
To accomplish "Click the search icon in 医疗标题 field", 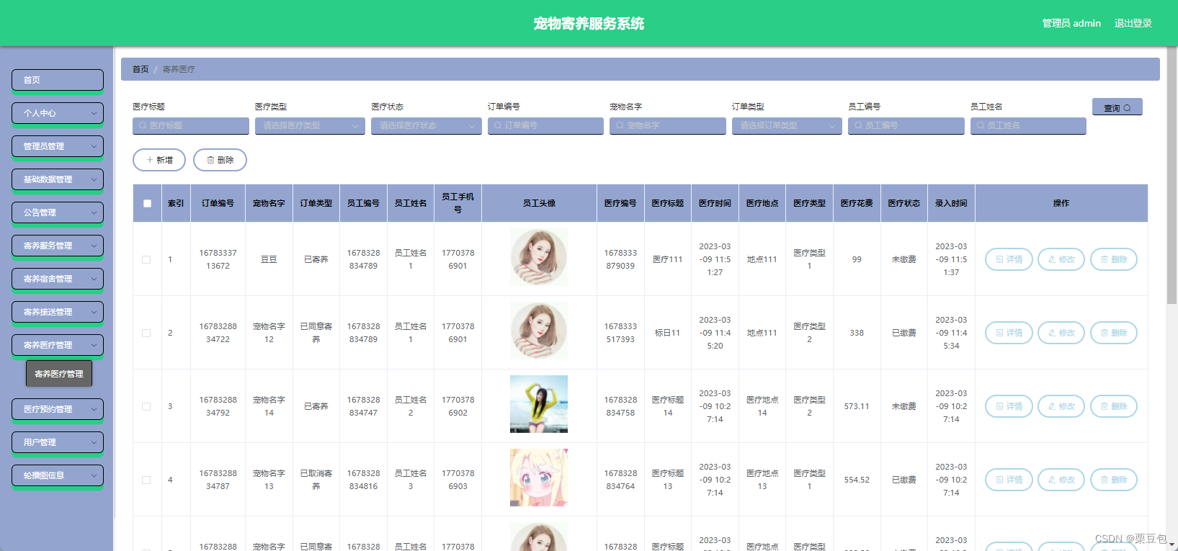I will (143, 125).
